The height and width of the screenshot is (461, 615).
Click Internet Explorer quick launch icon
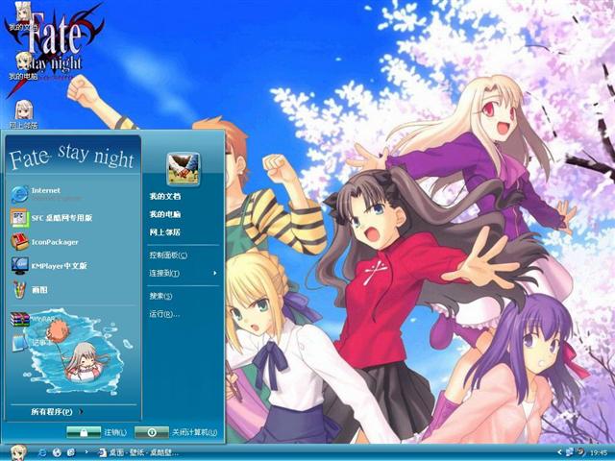42,452
